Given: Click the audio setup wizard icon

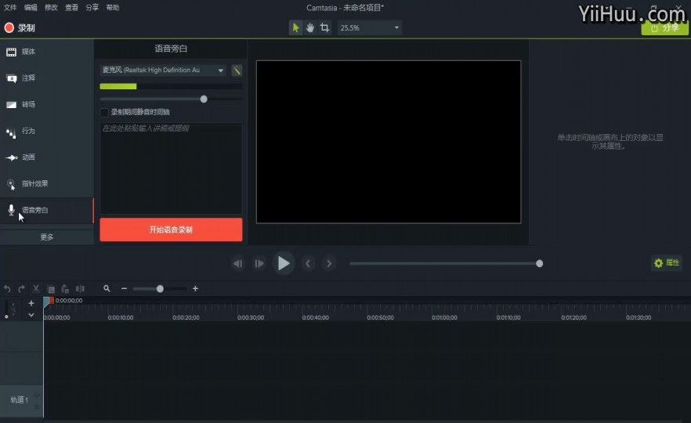Looking at the screenshot, I should click(x=237, y=70).
